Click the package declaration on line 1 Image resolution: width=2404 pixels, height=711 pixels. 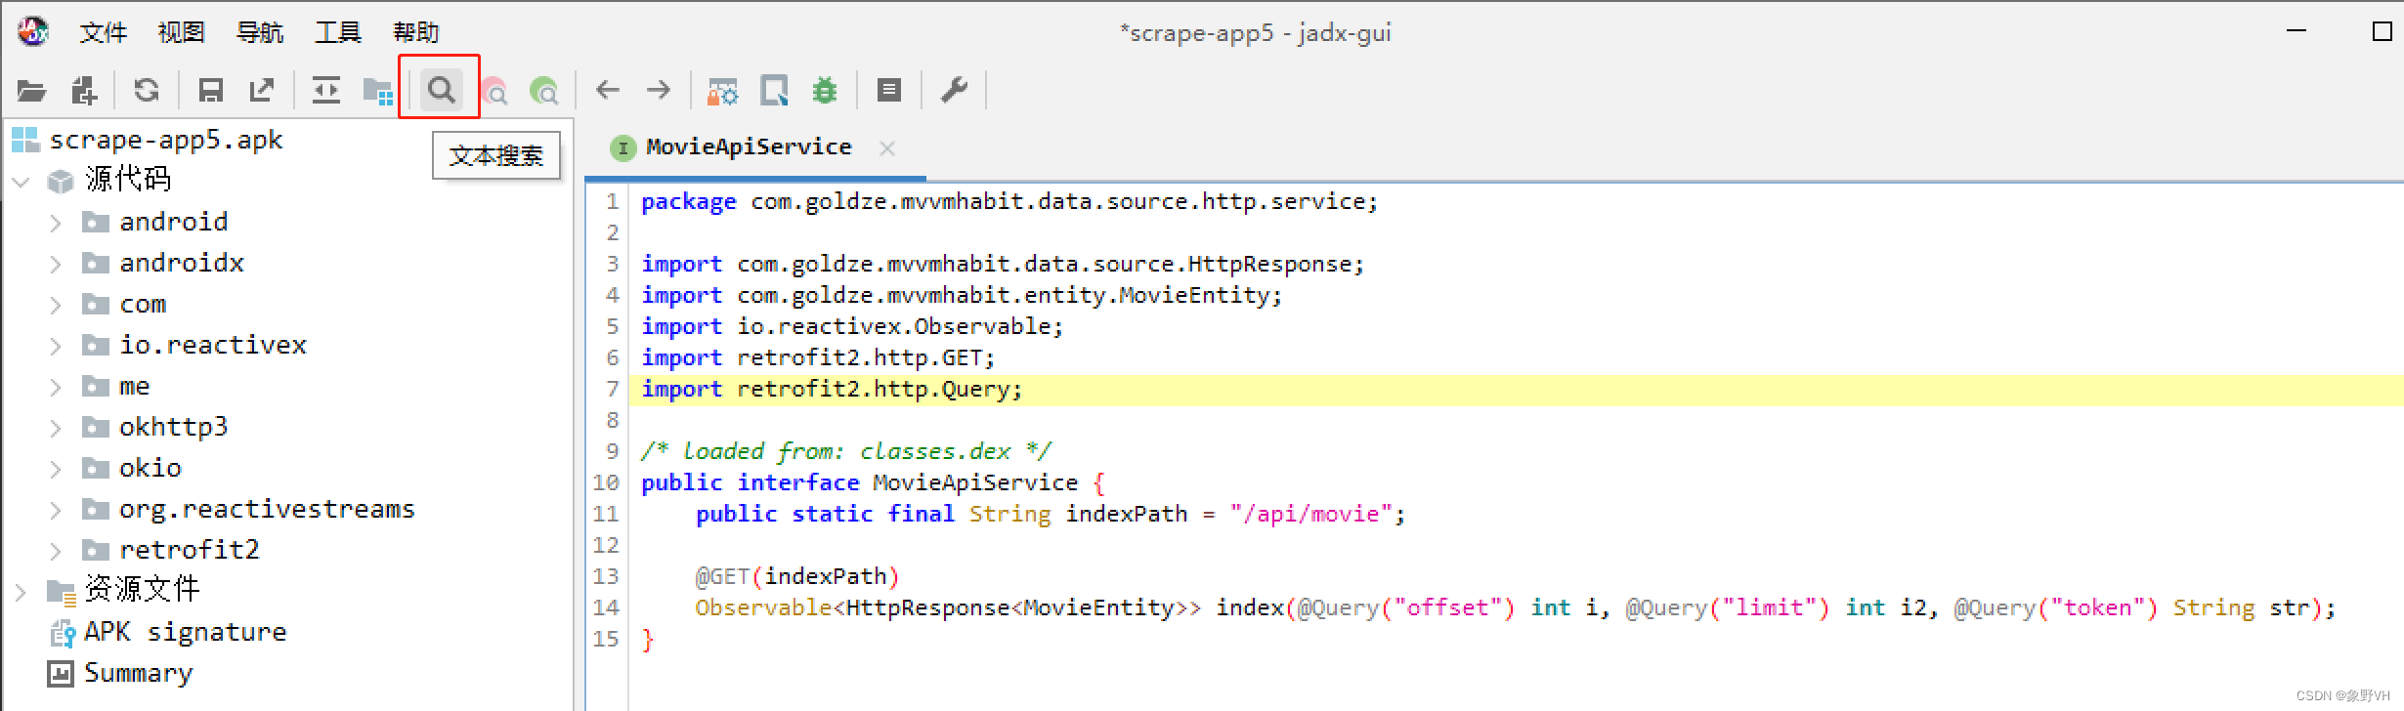[x=1009, y=201]
